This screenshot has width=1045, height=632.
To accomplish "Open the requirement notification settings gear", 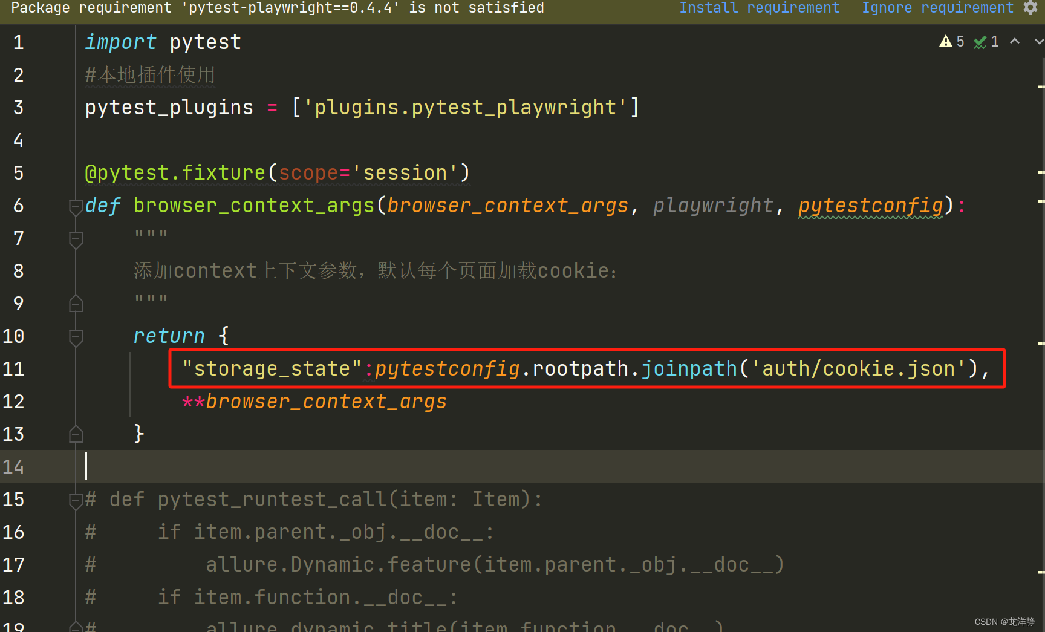I will 1030,7.
